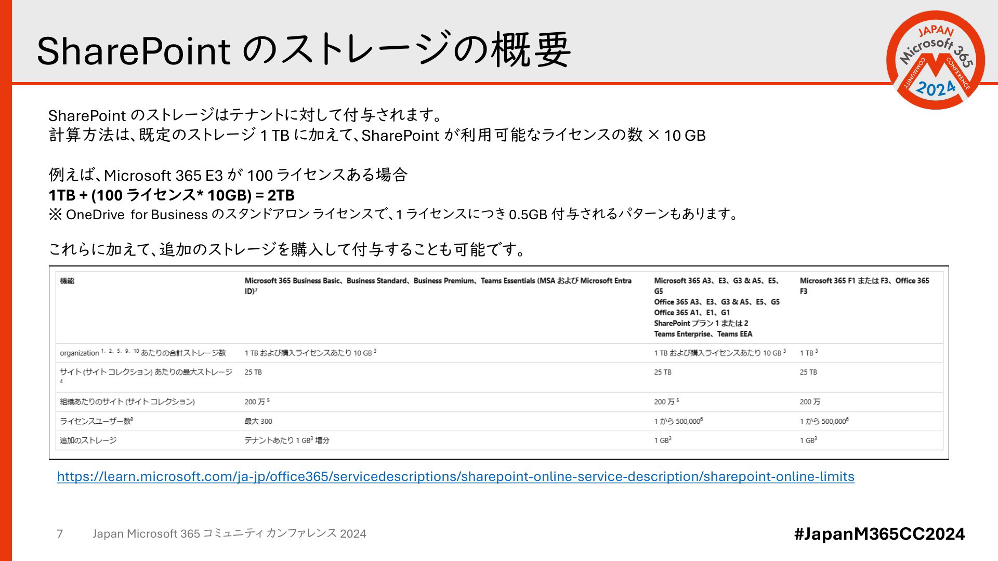The height and width of the screenshot is (561, 998).
Task: Click the 'Microsoft 365 F1 または F3' column header
Action: [864, 286]
